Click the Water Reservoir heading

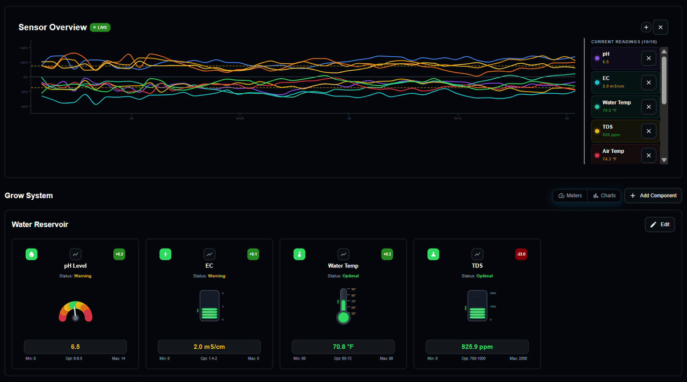tap(40, 224)
